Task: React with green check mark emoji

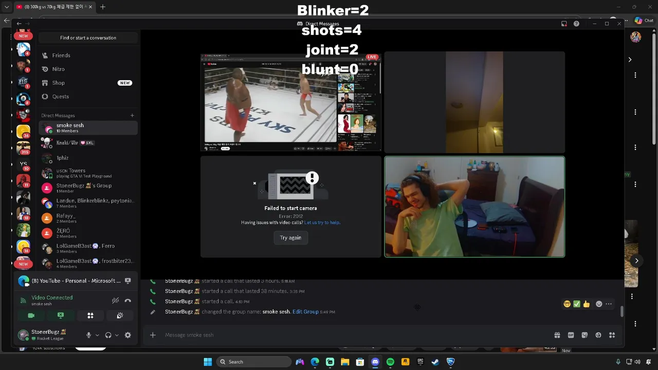Action: [577, 304]
